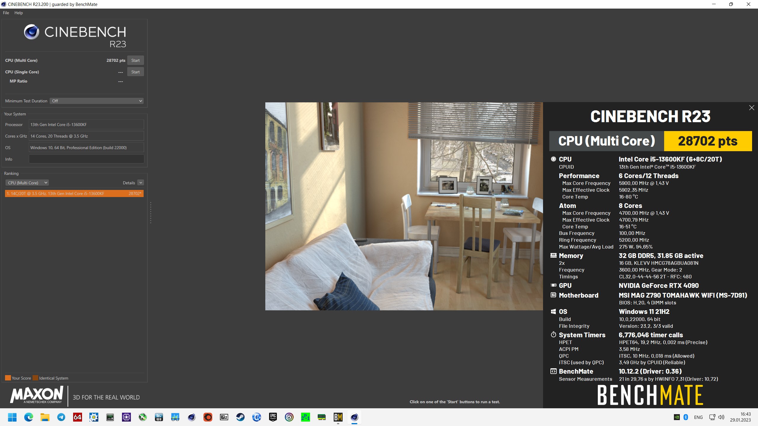Open Epic Games Launcher from taskbar
This screenshot has width=758, height=426.
coord(273,417)
